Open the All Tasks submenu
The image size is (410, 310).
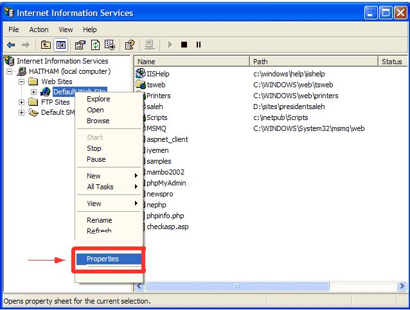[109, 187]
